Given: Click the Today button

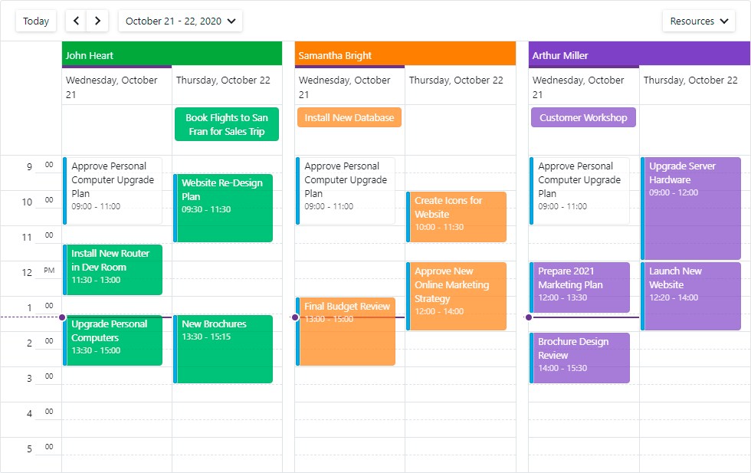Looking at the screenshot, I should 35,21.
